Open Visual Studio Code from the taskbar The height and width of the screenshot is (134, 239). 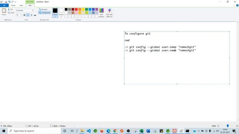coord(89,131)
